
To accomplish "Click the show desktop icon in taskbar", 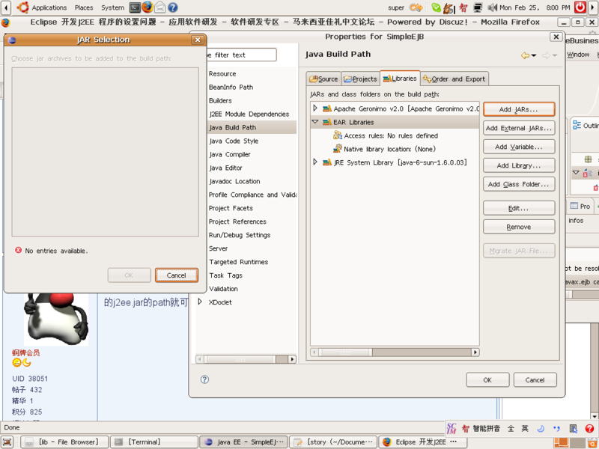I will 9,442.
